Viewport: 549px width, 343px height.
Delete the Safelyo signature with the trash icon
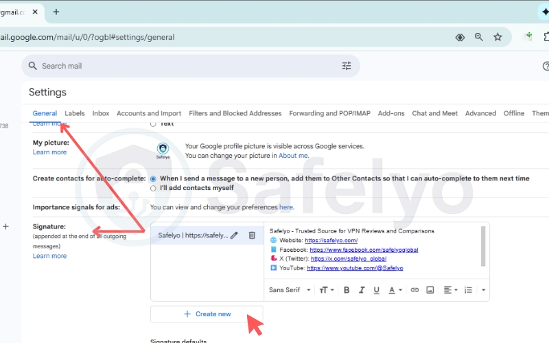tap(252, 235)
